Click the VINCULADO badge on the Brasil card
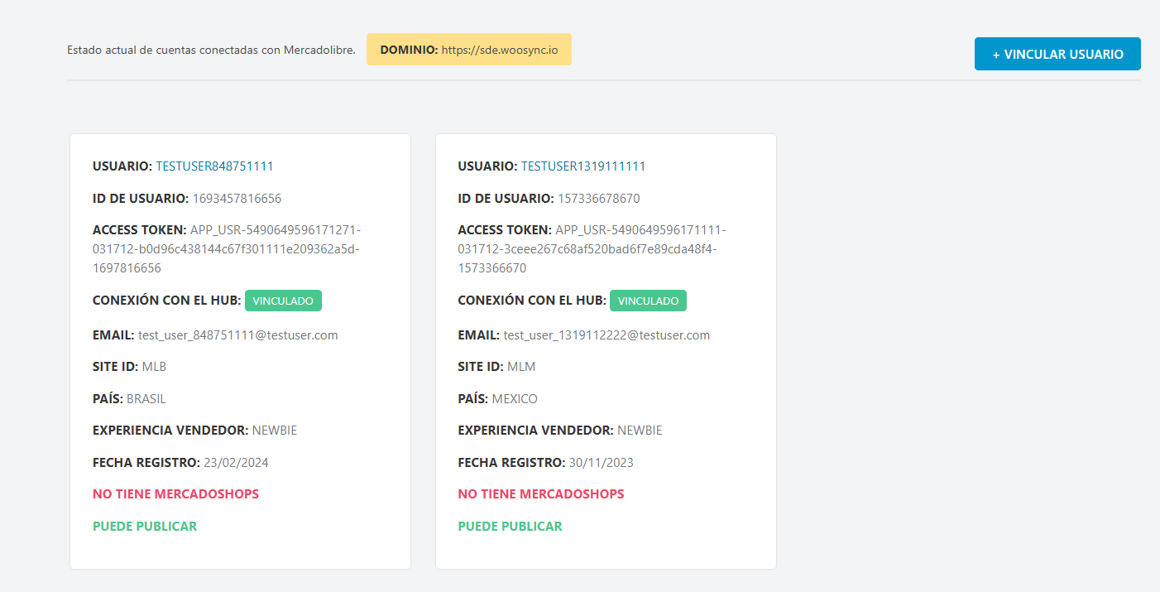 click(x=283, y=301)
